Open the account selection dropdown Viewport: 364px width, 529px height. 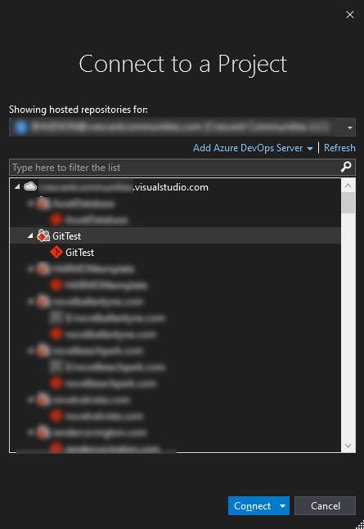pyautogui.click(x=350, y=128)
